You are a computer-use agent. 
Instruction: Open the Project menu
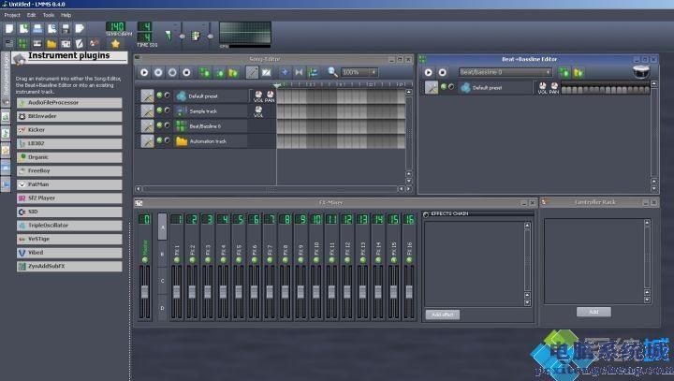(12, 15)
